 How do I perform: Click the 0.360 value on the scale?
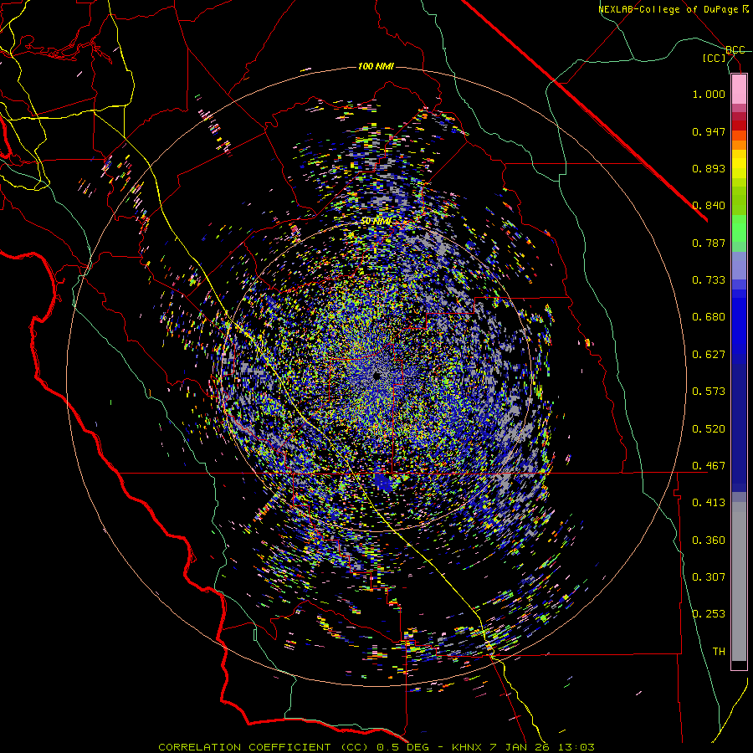coord(709,540)
